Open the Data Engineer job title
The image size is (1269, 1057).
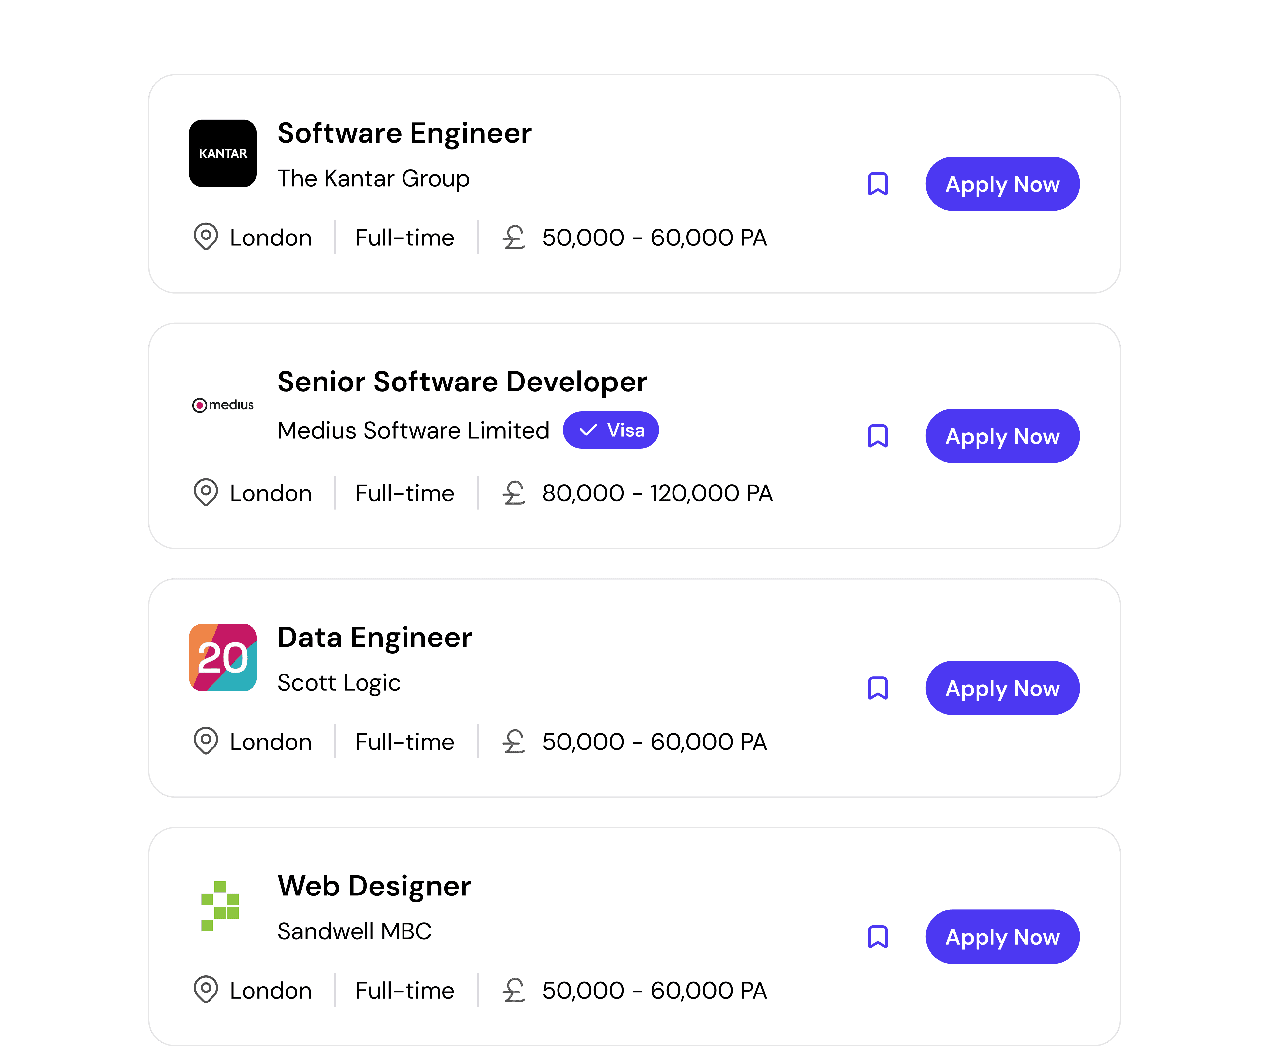point(375,638)
